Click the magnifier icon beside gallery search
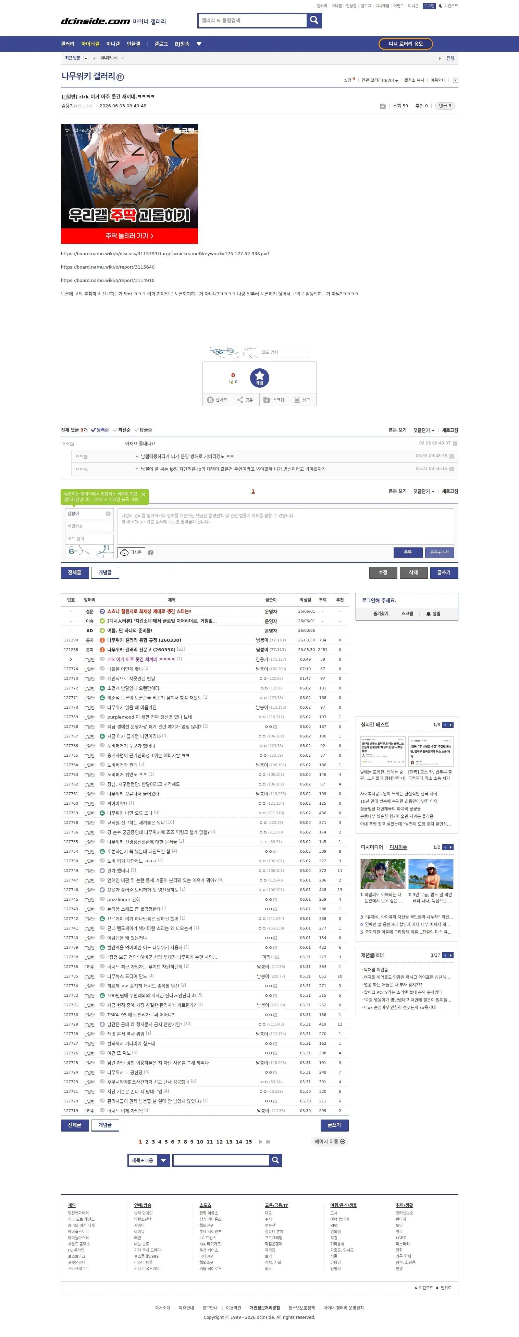Screen dimensions: 519x1337 tap(314, 20)
